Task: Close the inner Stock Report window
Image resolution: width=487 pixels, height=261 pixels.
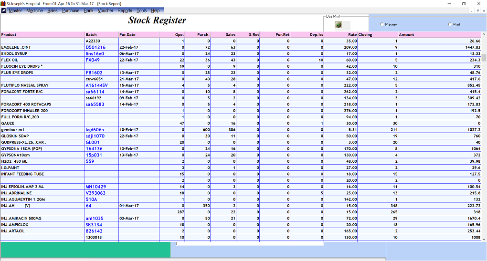Action: 483,10
